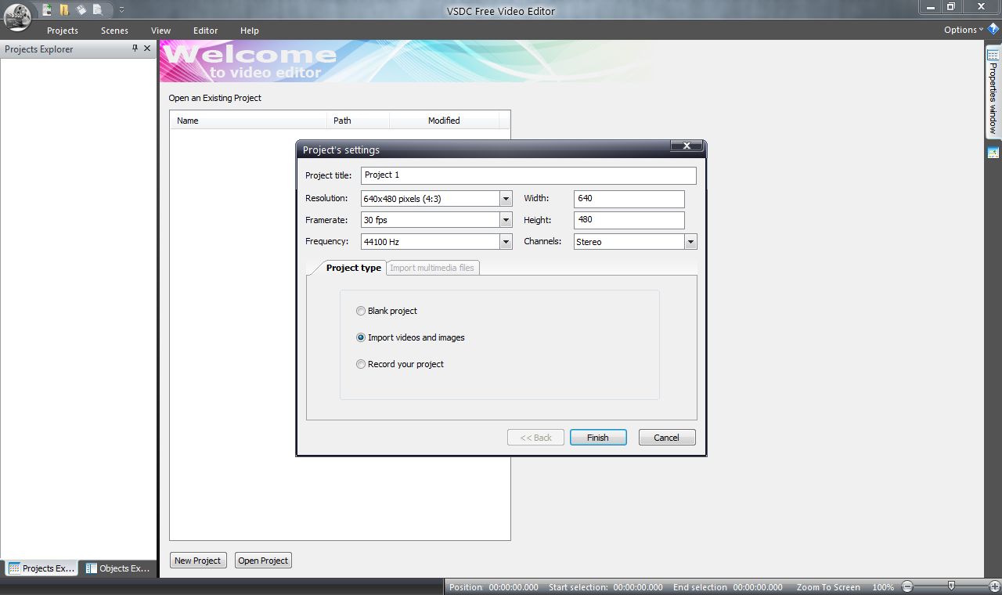1002x595 pixels.
Task: Click the Path column header
Action: pyautogui.click(x=358, y=121)
